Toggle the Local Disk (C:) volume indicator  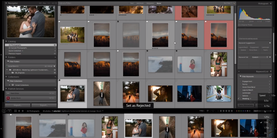pyautogui.click(x=7, y=66)
